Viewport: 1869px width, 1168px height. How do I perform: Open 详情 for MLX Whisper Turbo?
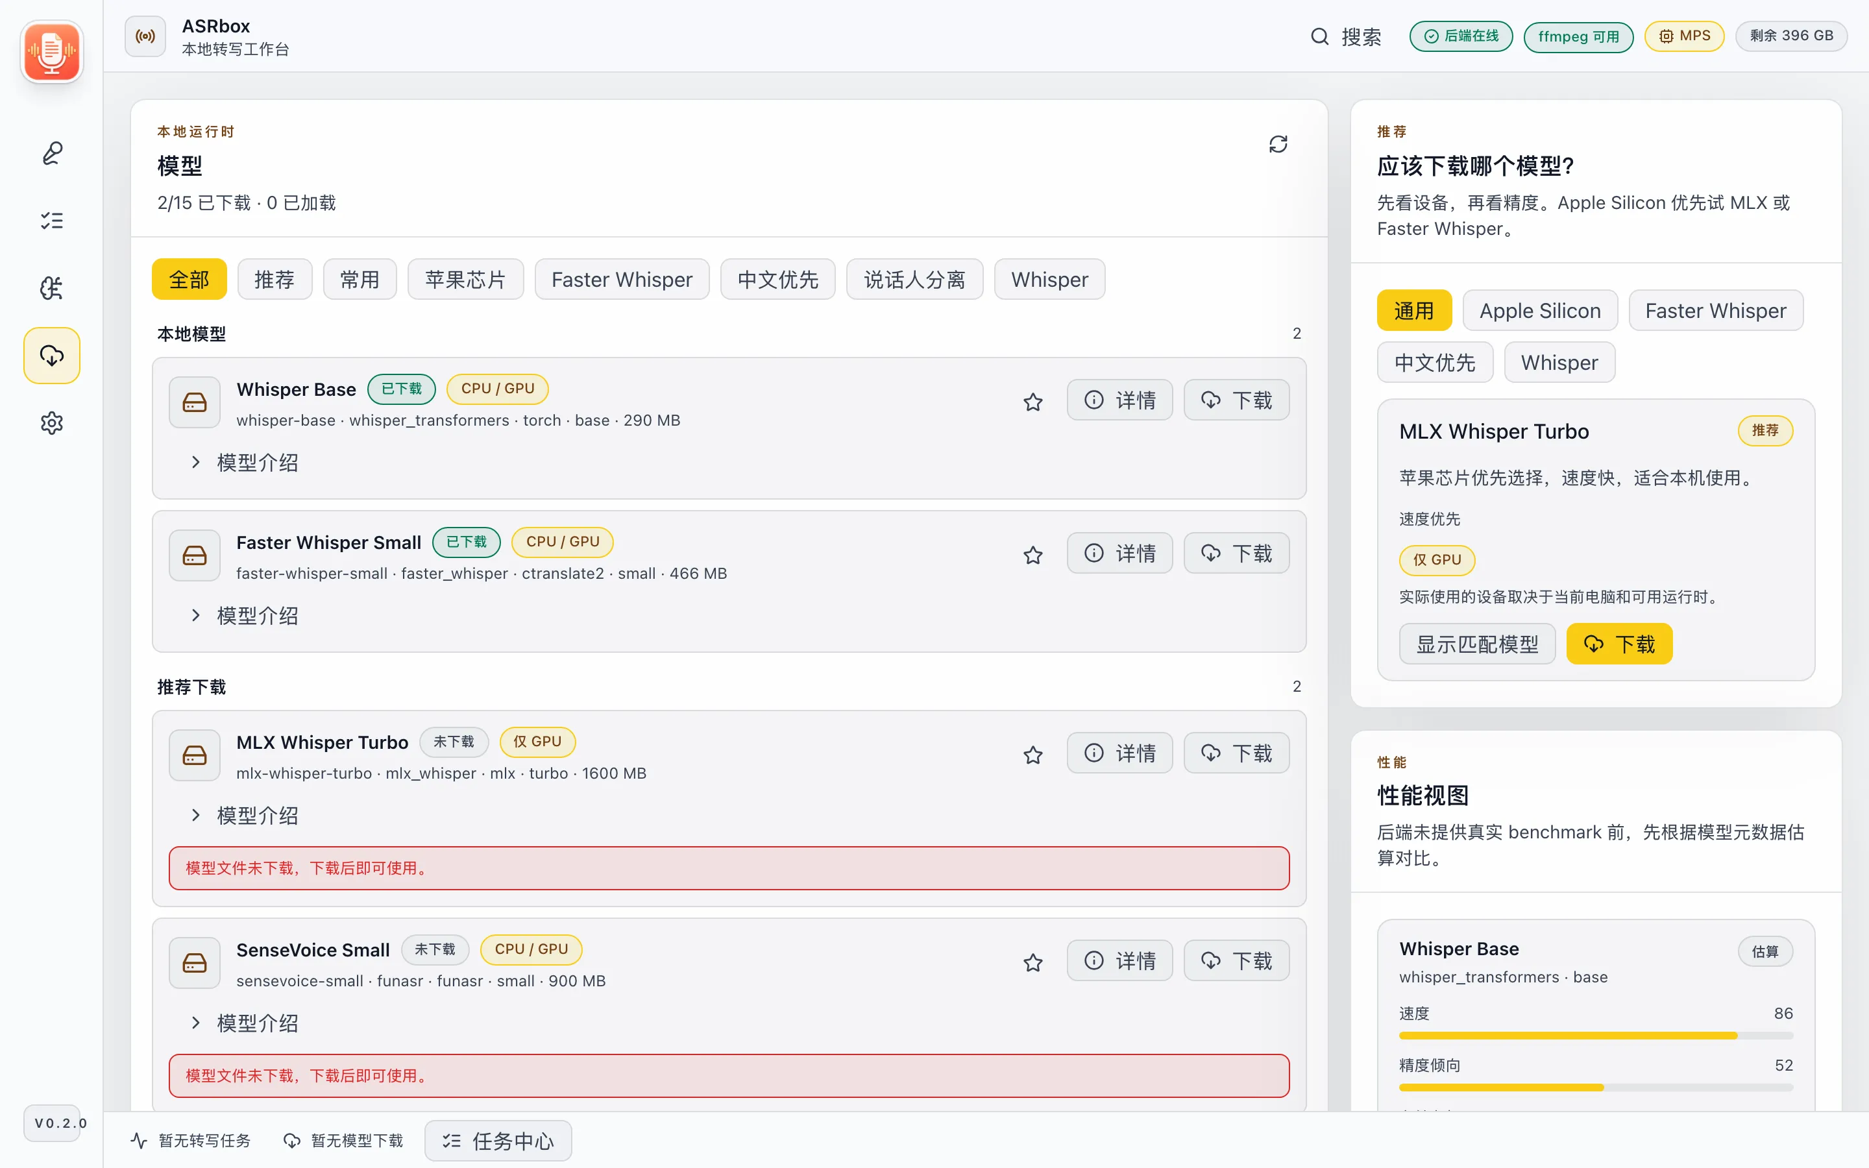point(1120,753)
